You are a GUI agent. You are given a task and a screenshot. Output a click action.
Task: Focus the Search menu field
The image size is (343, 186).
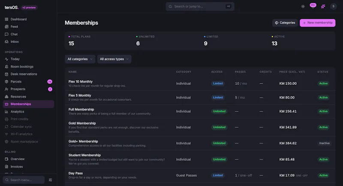(24, 180)
